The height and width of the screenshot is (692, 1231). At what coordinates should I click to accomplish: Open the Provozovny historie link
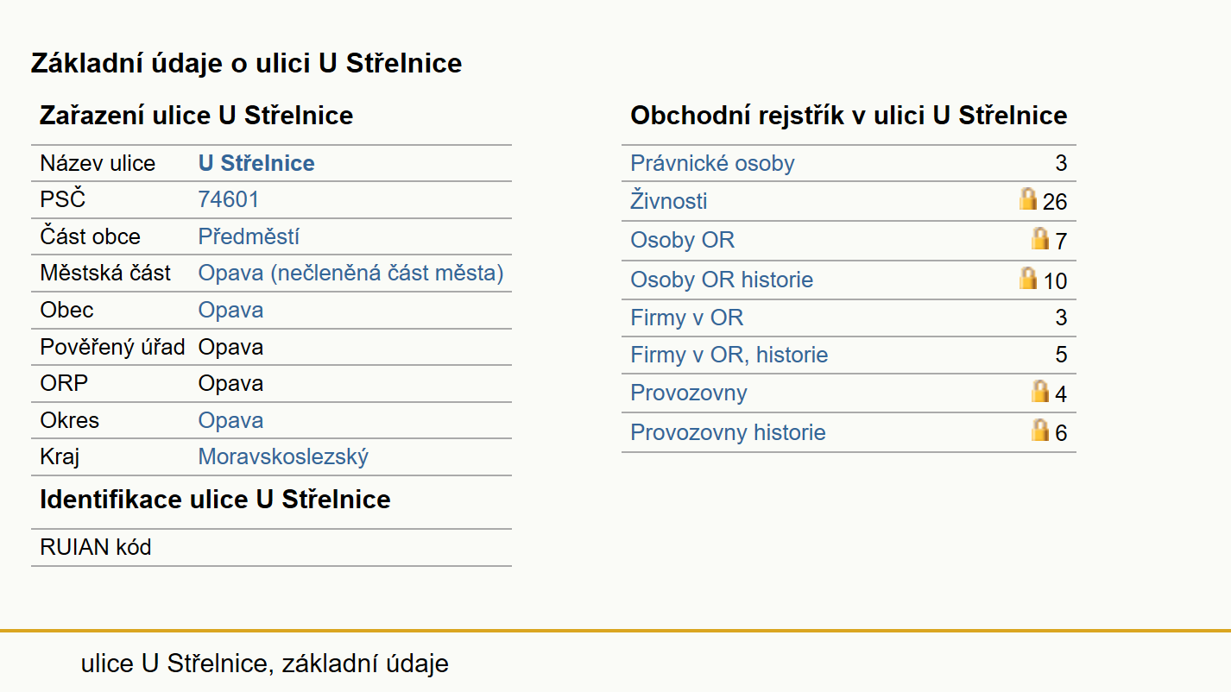(x=729, y=432)
